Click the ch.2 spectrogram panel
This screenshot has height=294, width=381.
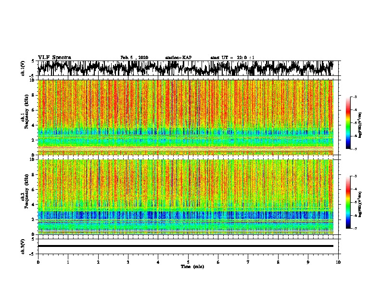coord(186,197)
